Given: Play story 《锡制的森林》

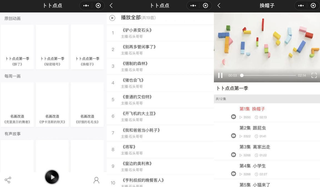Looking at the screenshot, I should click(160, 66).
